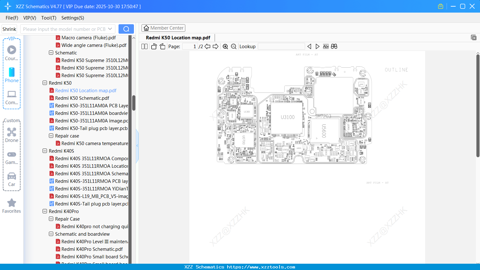Image resolution: width=480 pixels, height=270 pixels.
Task: Zoom out of the location map
Action: (x=234, y=46)
